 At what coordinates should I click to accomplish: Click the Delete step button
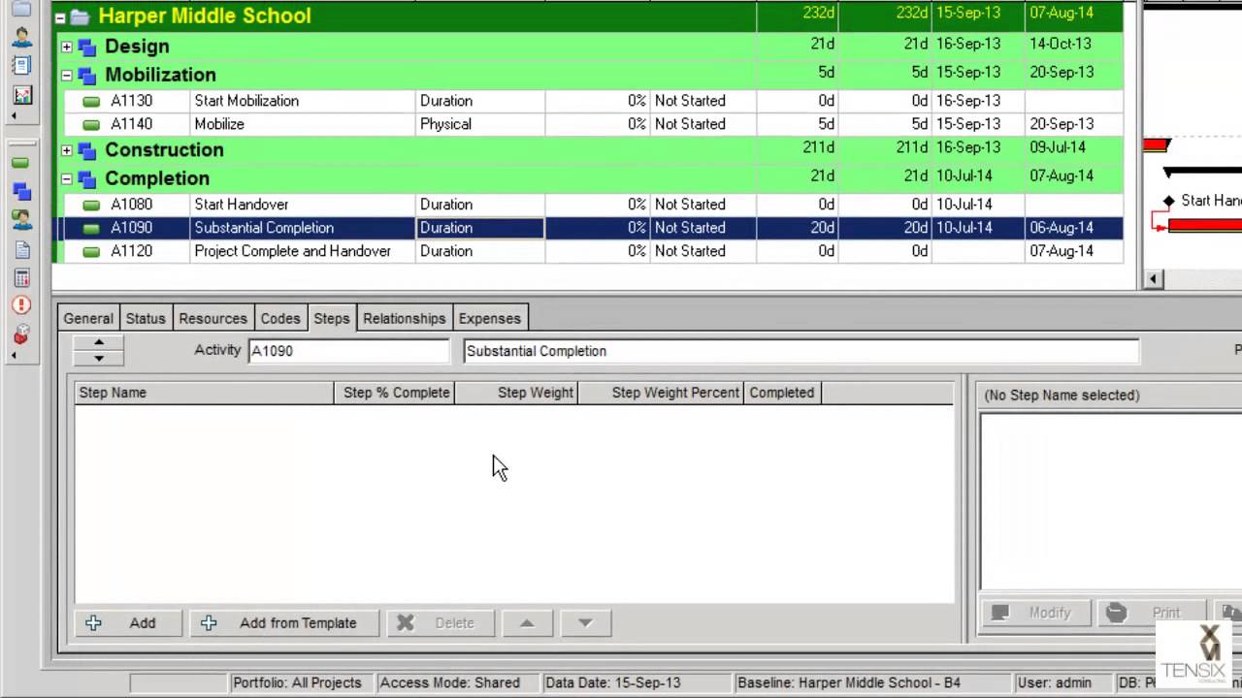pyautogui.click(x=441, y=623)
